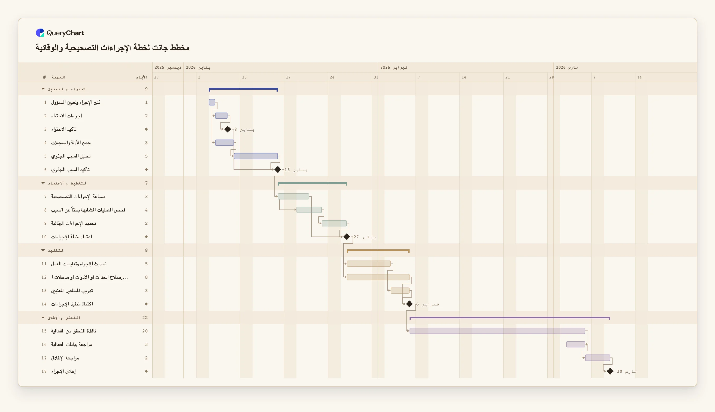Select the bar for تحديد الإجراءات الوقائية
The image size is (715, 412).
pos(334,223)
